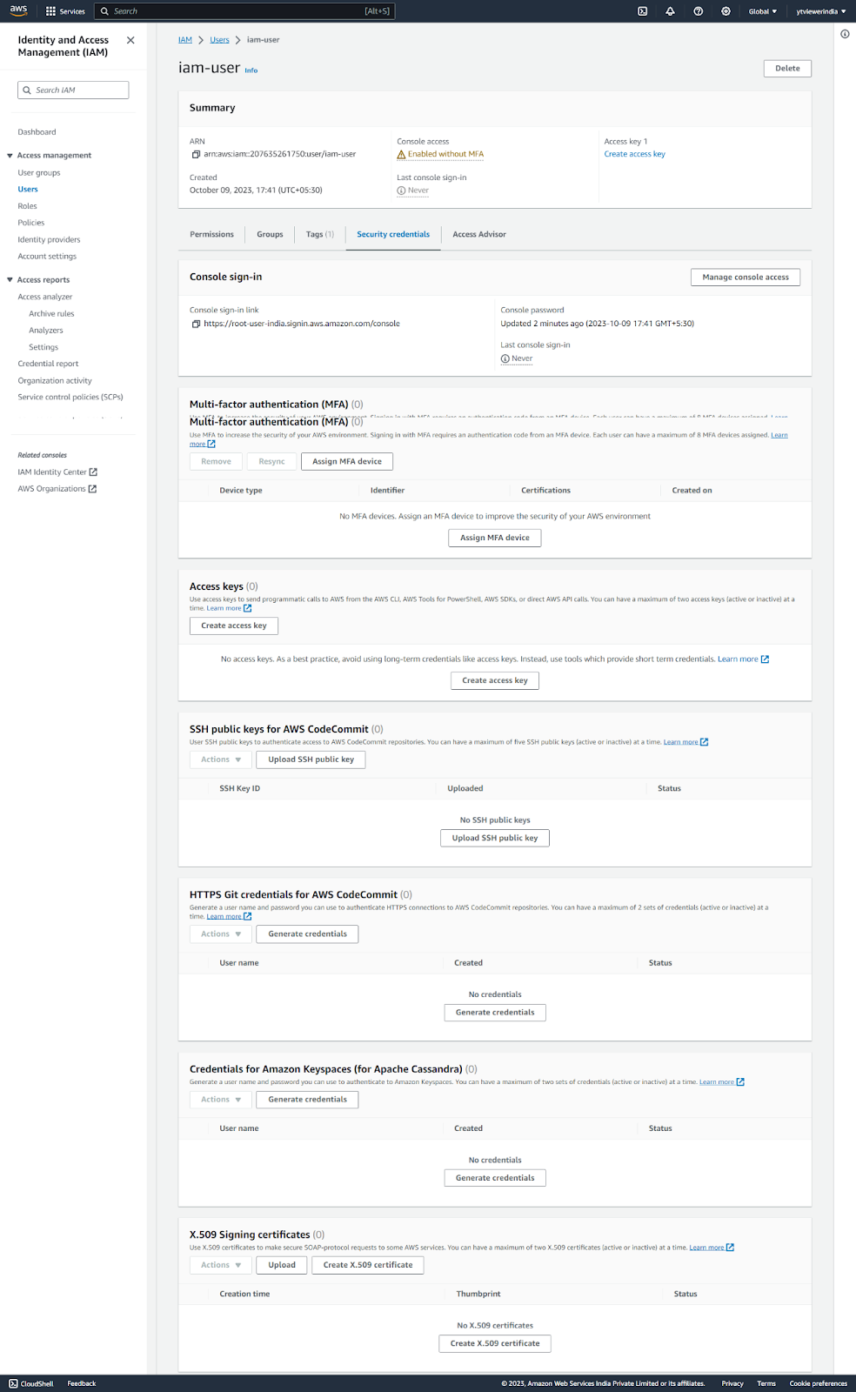Open external icon by Keyspaces Learn more
The width and height of the screenshot is (856, 1392).
740,1082
